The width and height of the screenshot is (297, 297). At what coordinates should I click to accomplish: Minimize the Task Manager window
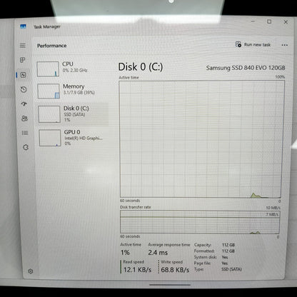pos(253,21)
